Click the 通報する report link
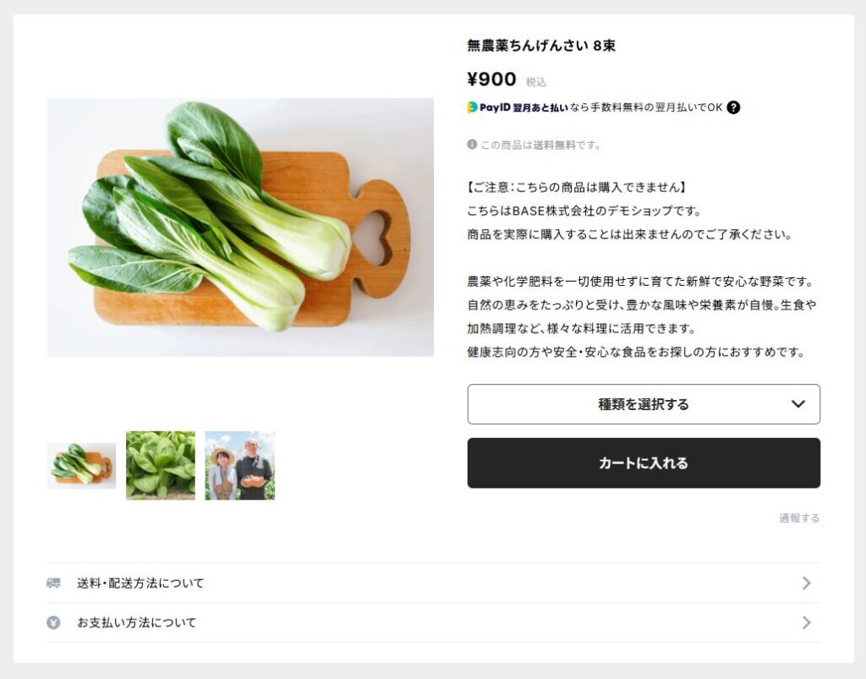The image size is (866, 679). [x=799, y=518]
